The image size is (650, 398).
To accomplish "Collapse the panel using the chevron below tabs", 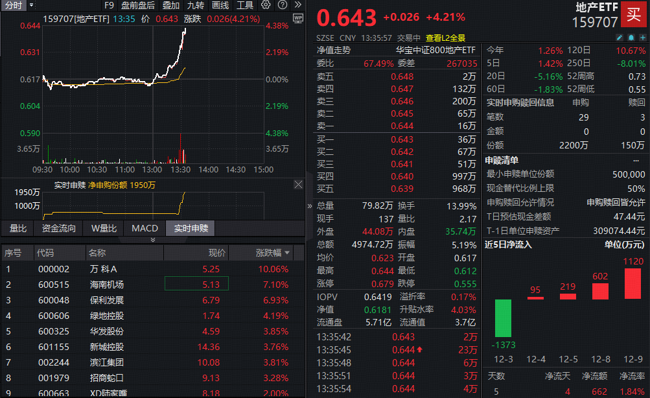I will (x=153, y=239).
